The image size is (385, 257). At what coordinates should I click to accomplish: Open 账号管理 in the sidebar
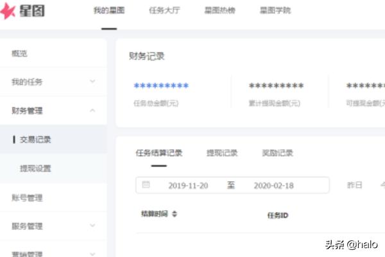click(27, 198)
